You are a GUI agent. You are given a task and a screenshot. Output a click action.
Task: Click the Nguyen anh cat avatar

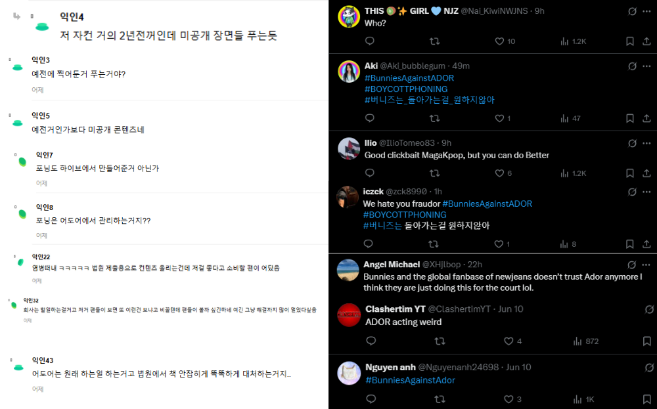click(349, 373)
